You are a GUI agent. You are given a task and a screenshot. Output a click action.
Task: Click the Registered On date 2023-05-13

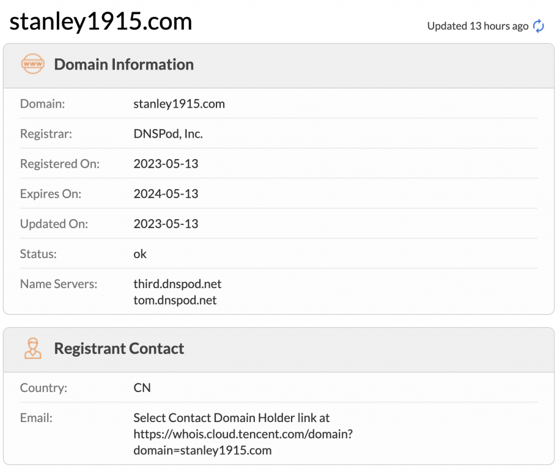(x=166, y=164)
